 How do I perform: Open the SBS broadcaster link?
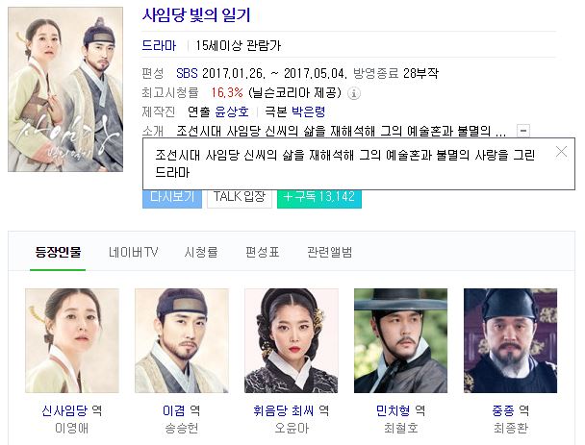(187, 73)
